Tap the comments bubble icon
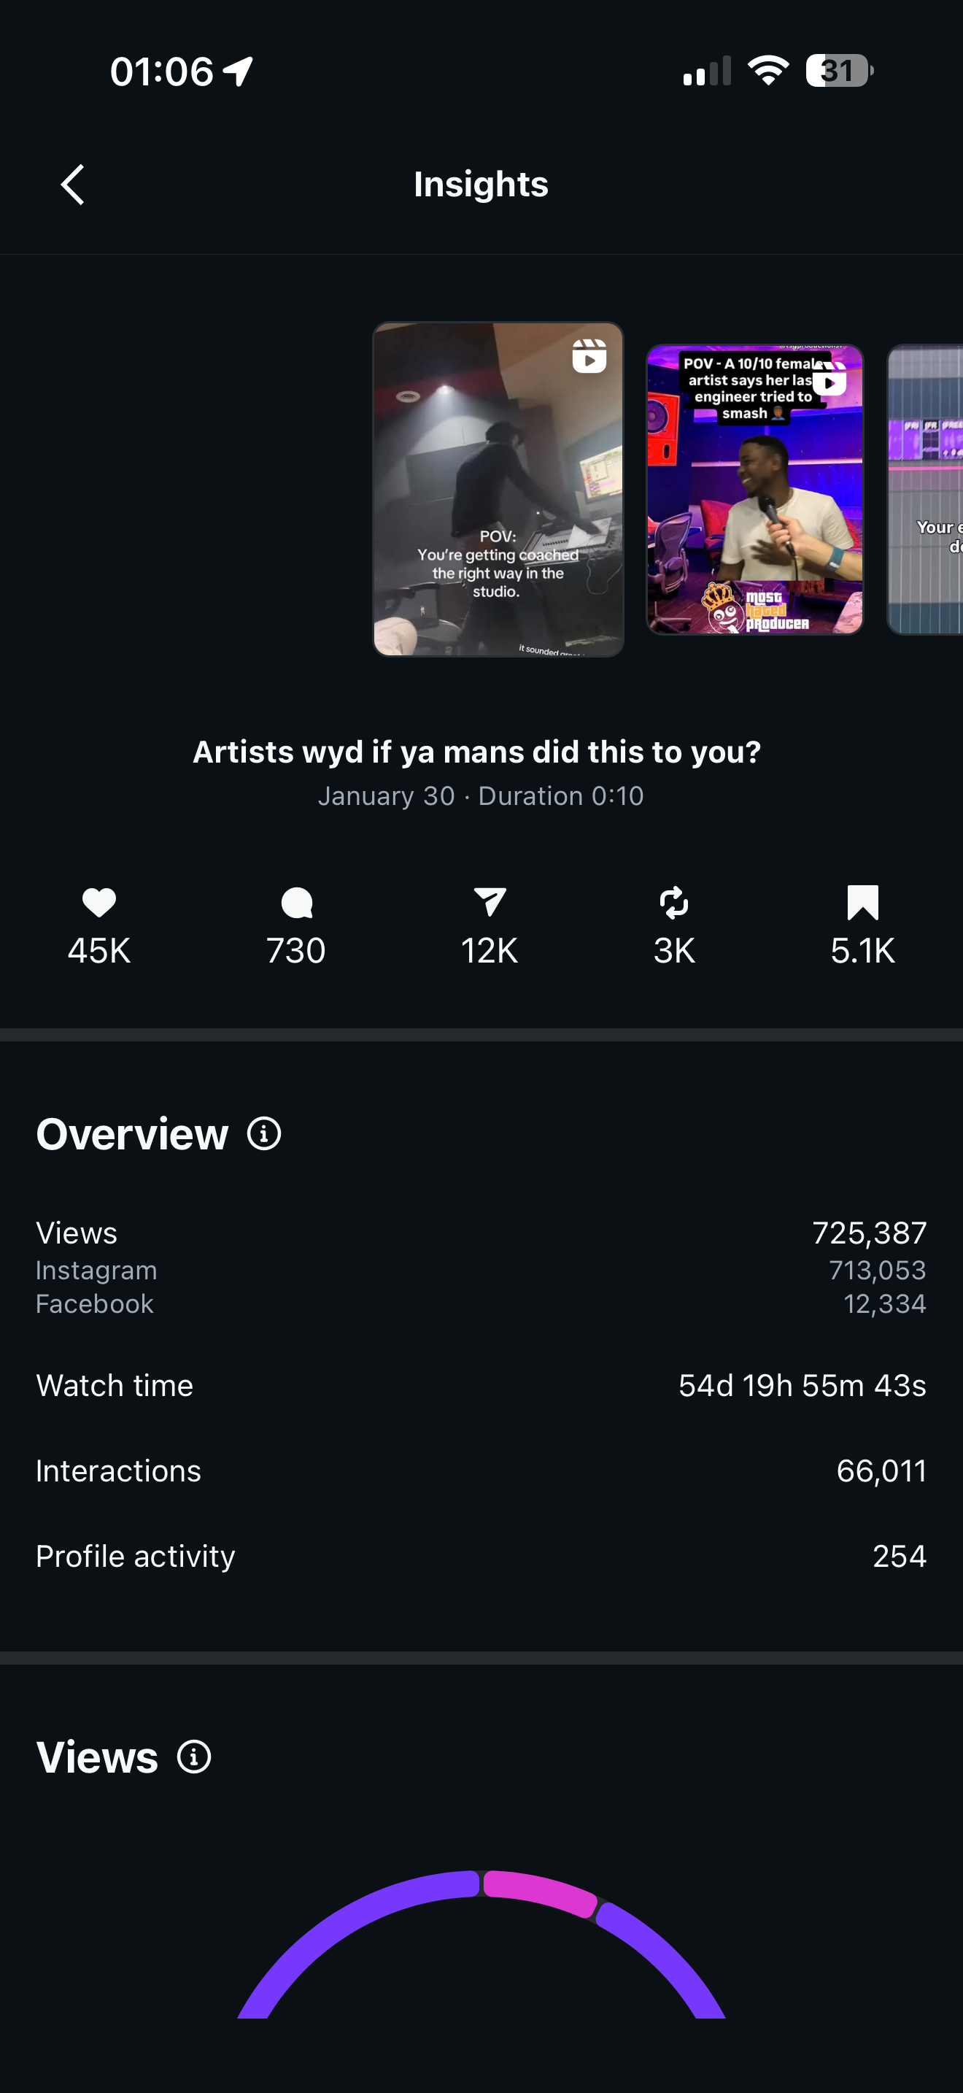This screenshot has width=963, height=2093. click(296, 903)
